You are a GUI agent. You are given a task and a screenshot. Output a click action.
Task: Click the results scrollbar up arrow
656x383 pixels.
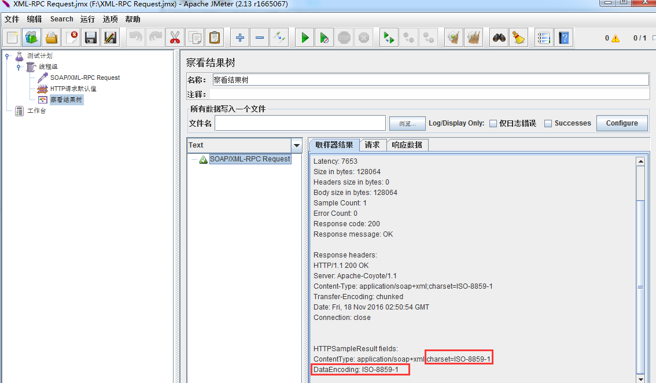(640, 161)
